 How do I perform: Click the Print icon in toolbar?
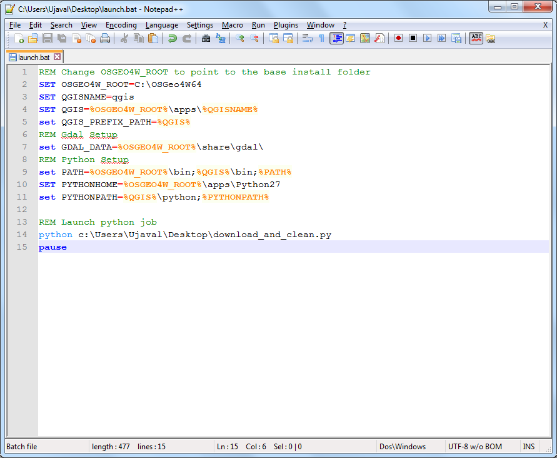105,38
